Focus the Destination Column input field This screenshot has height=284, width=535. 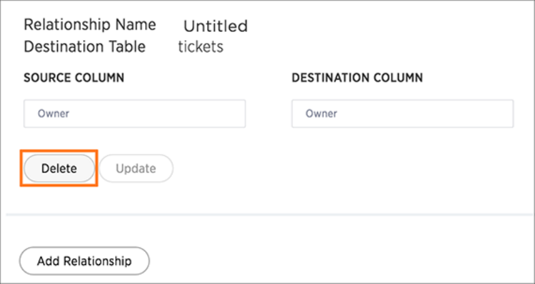coord(402,114)
